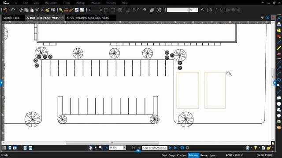Select the Stamp tool icon
Screen dimensions: 282x158
pos(66,10)
